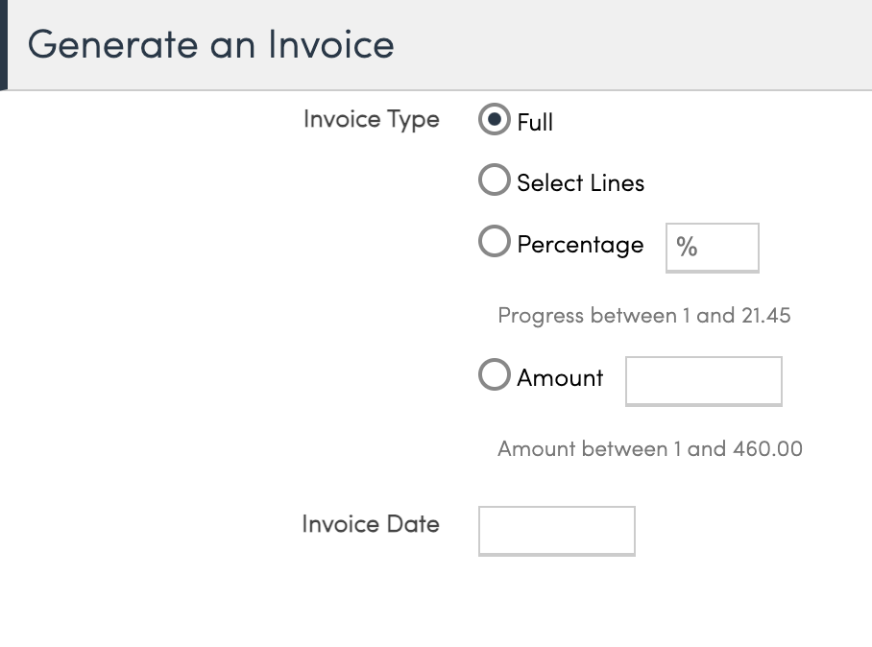Click into the Invoice Date field
The width and height of the screenshot is (872, 647).
pyautogui.click(x=556, y=530)
